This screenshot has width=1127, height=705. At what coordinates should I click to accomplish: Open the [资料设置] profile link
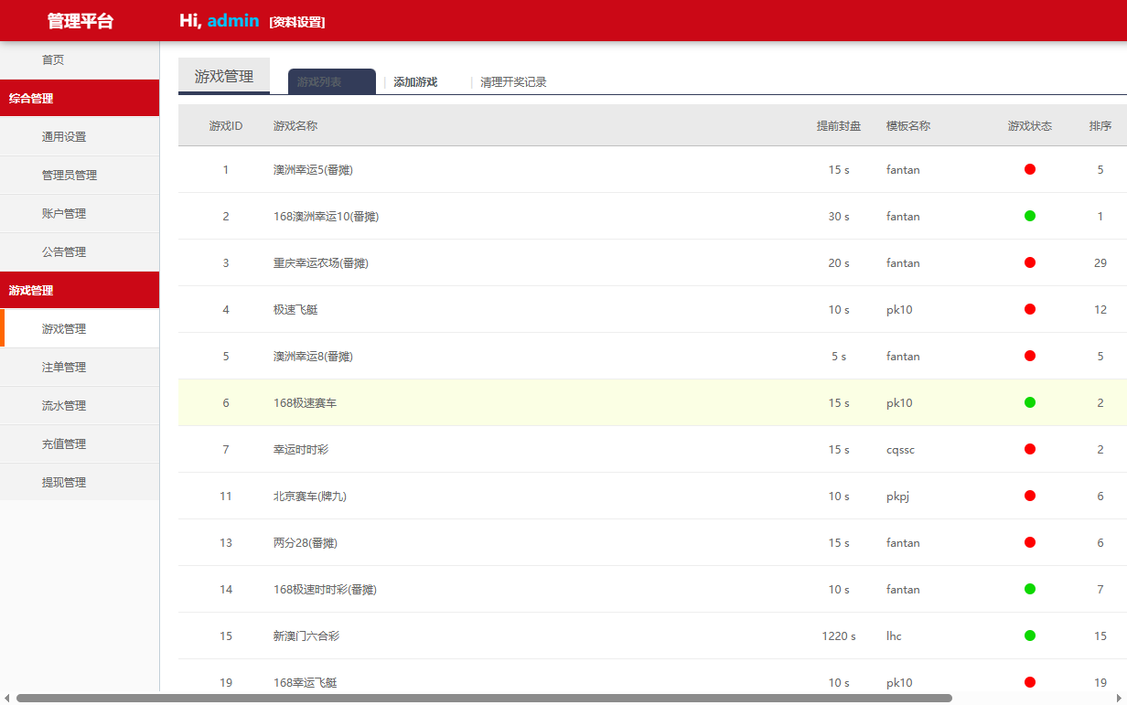point(297,22)
